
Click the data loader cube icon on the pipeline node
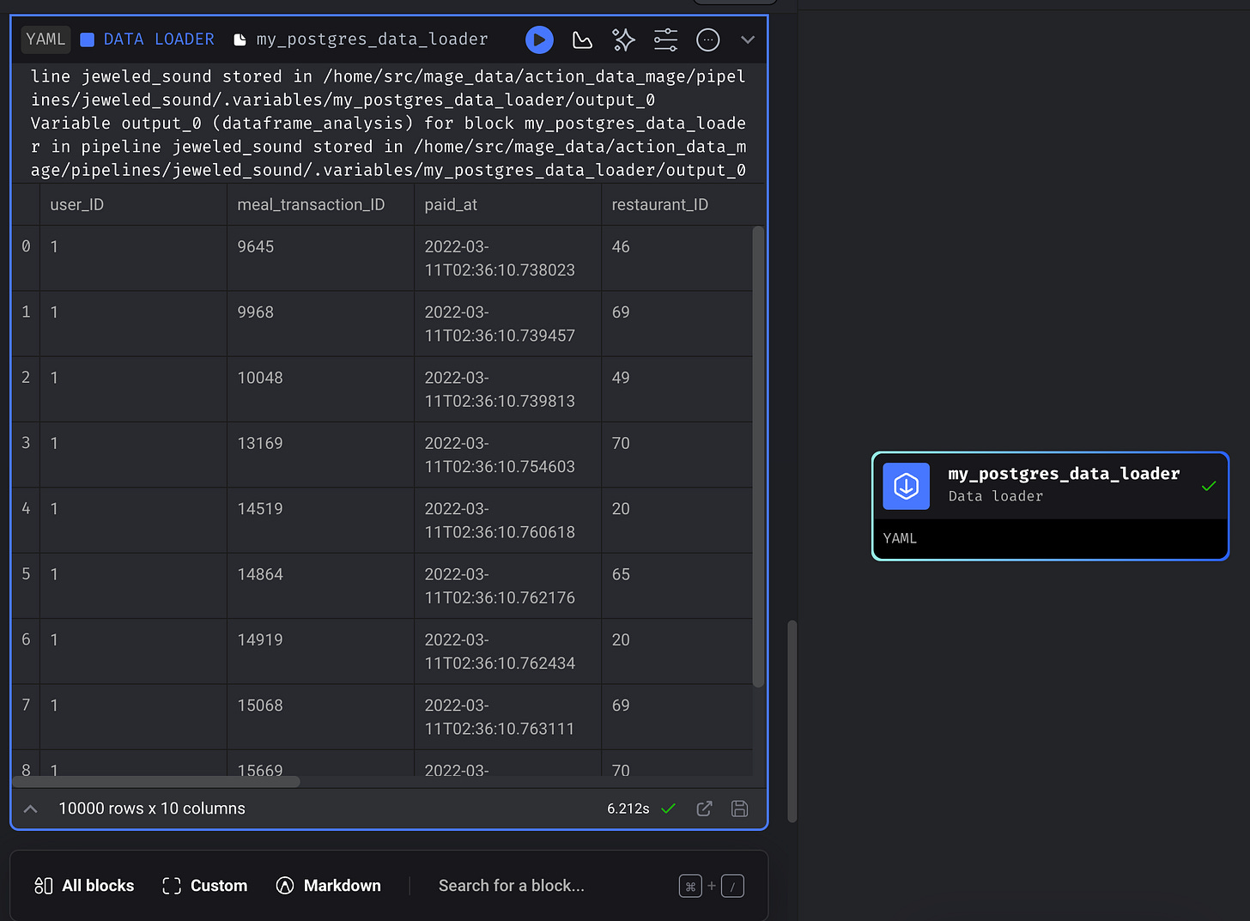(x=906, y=486)
